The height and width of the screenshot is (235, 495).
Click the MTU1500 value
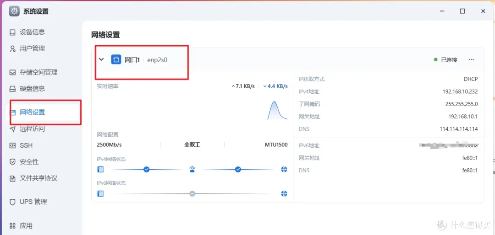click(x=276, y=145)
